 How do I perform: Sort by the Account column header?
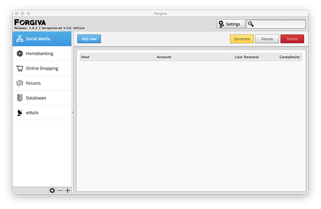pyautogui.click(x=194, y=57)
